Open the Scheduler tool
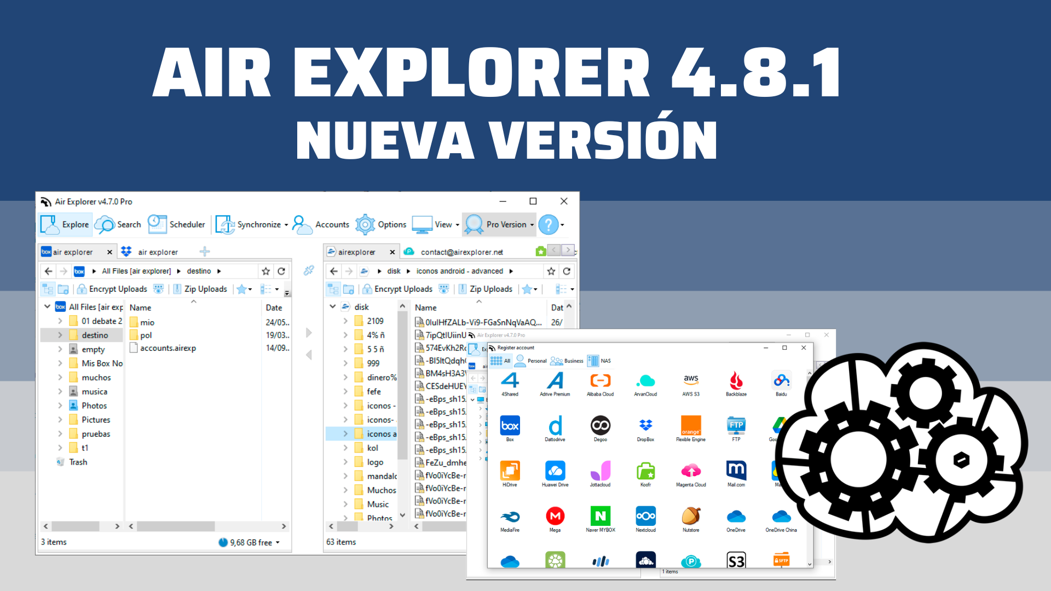The image size is (1051, 591). 177,224
